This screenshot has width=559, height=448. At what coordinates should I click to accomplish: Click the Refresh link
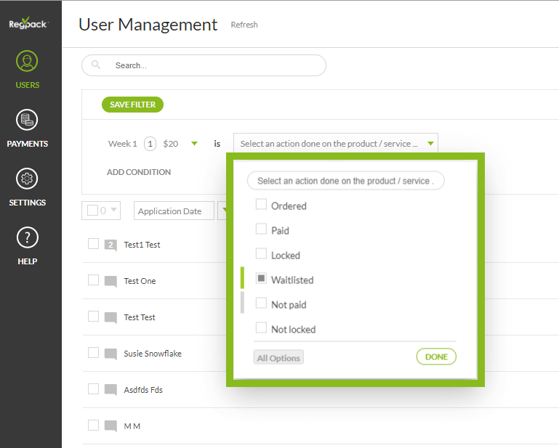(x=244, y=25)
